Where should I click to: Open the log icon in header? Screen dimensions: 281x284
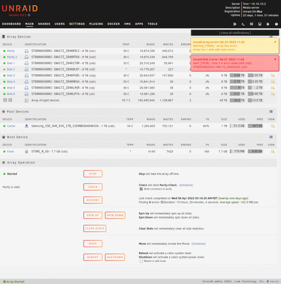pos(268,24)
